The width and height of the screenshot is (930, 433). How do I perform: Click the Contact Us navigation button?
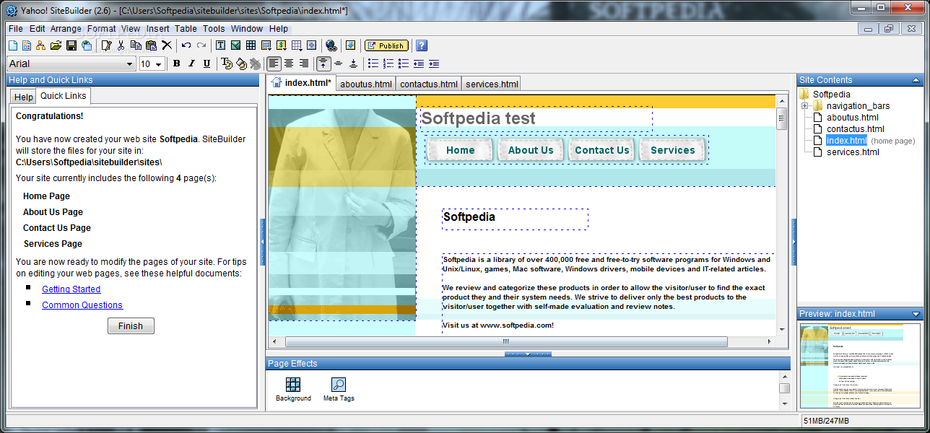tap(601, 150)
